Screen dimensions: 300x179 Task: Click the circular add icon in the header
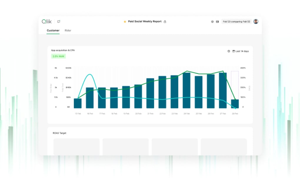pos(212,22)
